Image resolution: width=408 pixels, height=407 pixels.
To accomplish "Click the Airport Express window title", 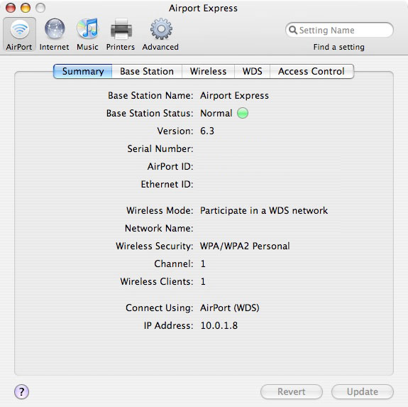I will pyautogui.click(x=203, y=8).
